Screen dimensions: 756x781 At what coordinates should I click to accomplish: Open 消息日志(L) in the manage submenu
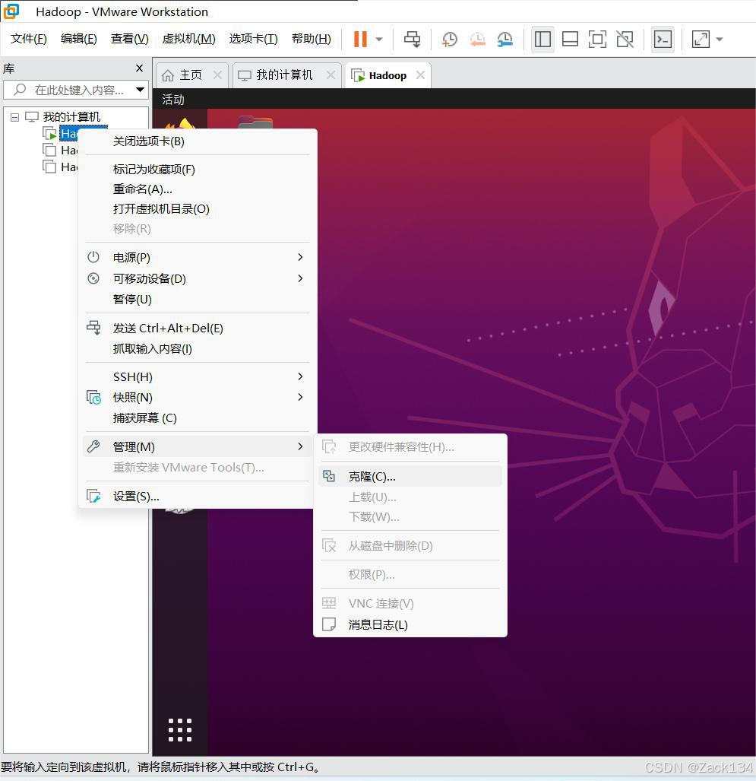tap(410, 624)
